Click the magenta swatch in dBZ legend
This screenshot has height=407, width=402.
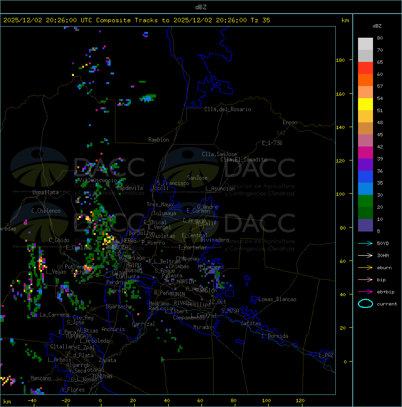tap(365, 152)
